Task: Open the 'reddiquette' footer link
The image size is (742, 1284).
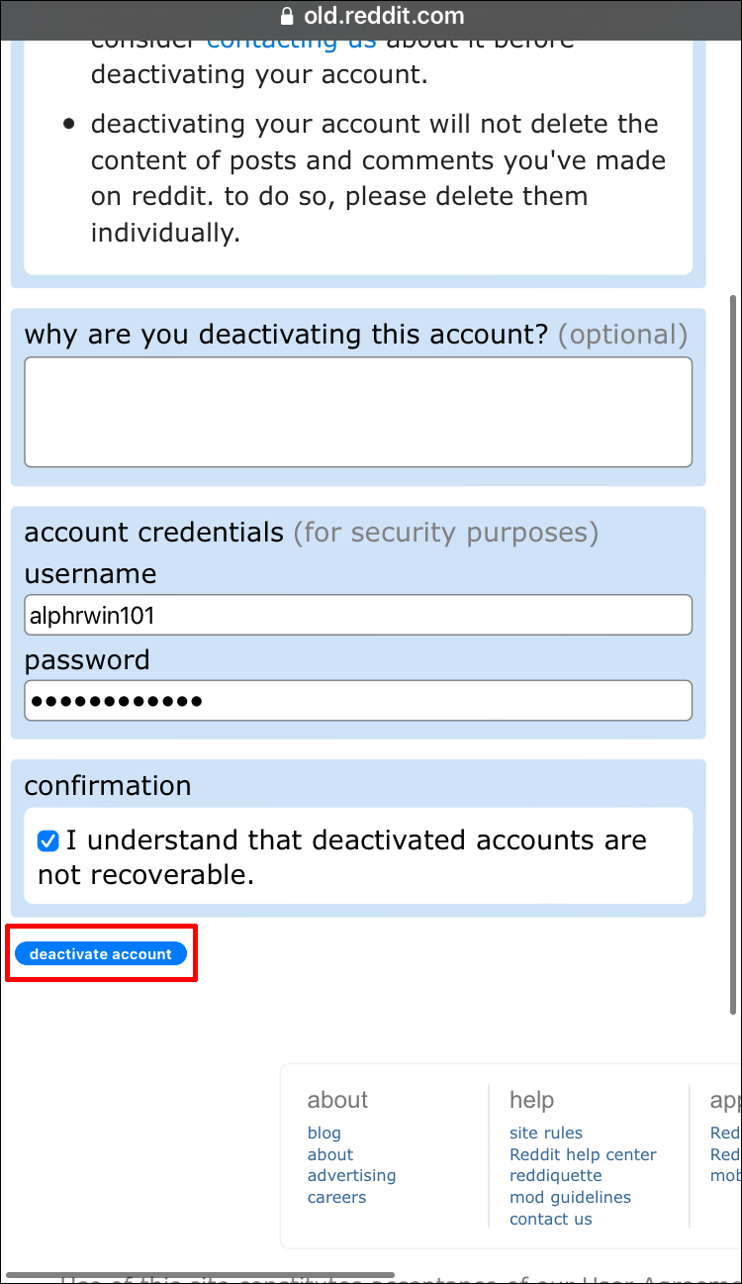Action: (555, 1175)
